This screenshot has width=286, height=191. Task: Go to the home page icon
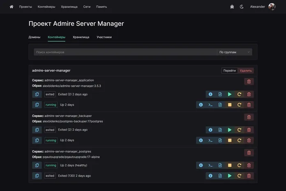(12, 7)
